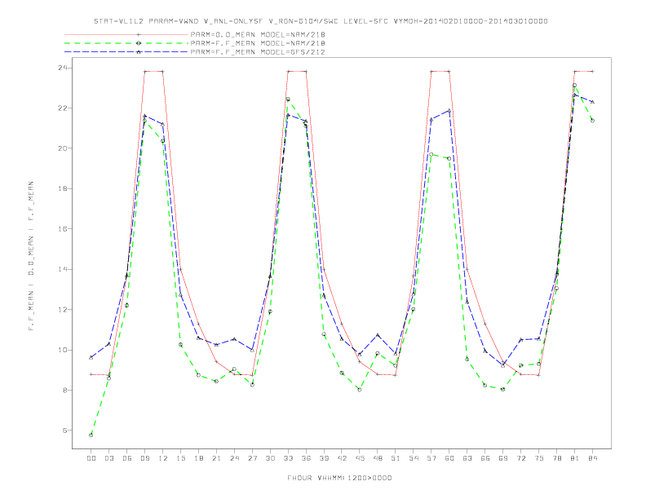Click x-axis forecast hour label 84

tap(593, 458)
